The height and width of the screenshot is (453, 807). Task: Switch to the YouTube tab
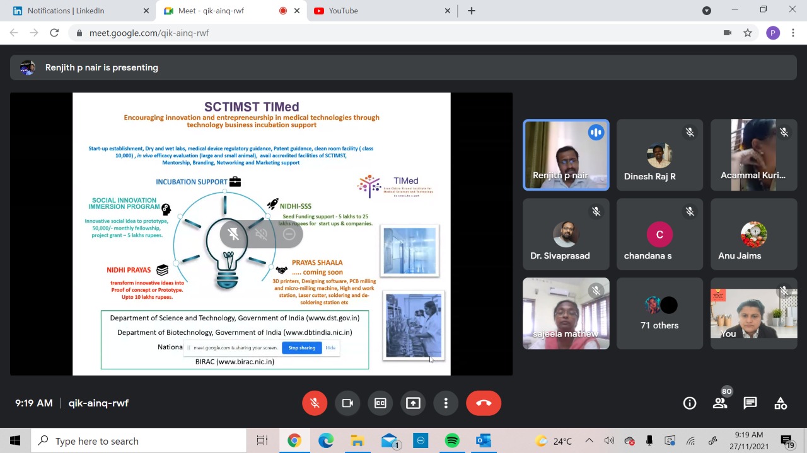382,11
